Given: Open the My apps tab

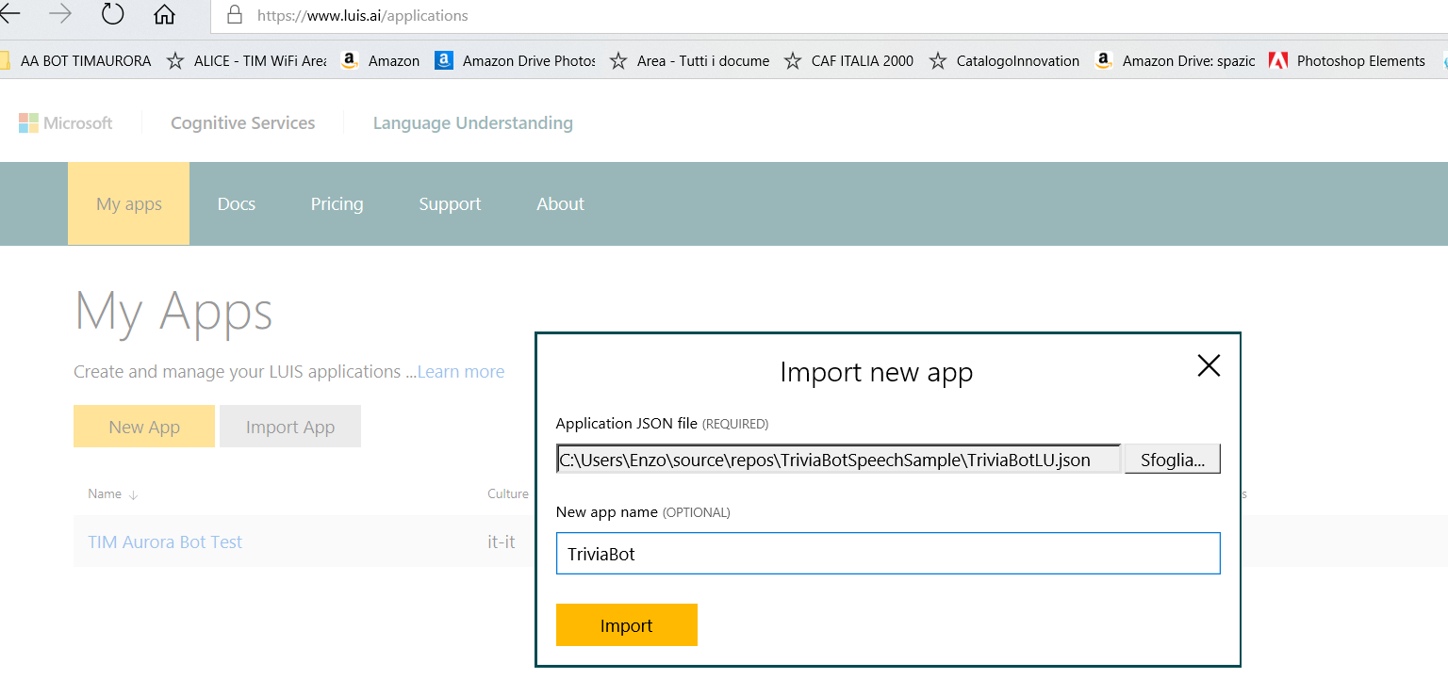Looking at the screenshot, I should pyautogui.click(x=129, y=204).
